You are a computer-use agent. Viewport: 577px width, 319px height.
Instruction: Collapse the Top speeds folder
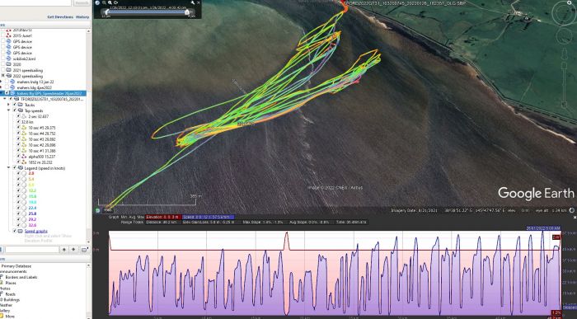pos(9,110)
